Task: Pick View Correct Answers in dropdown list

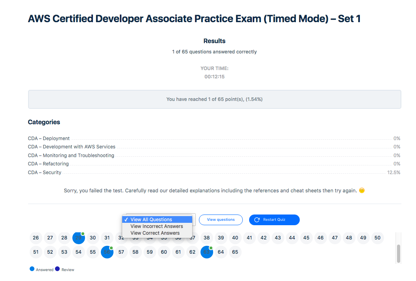Action: tap(155, 233)
